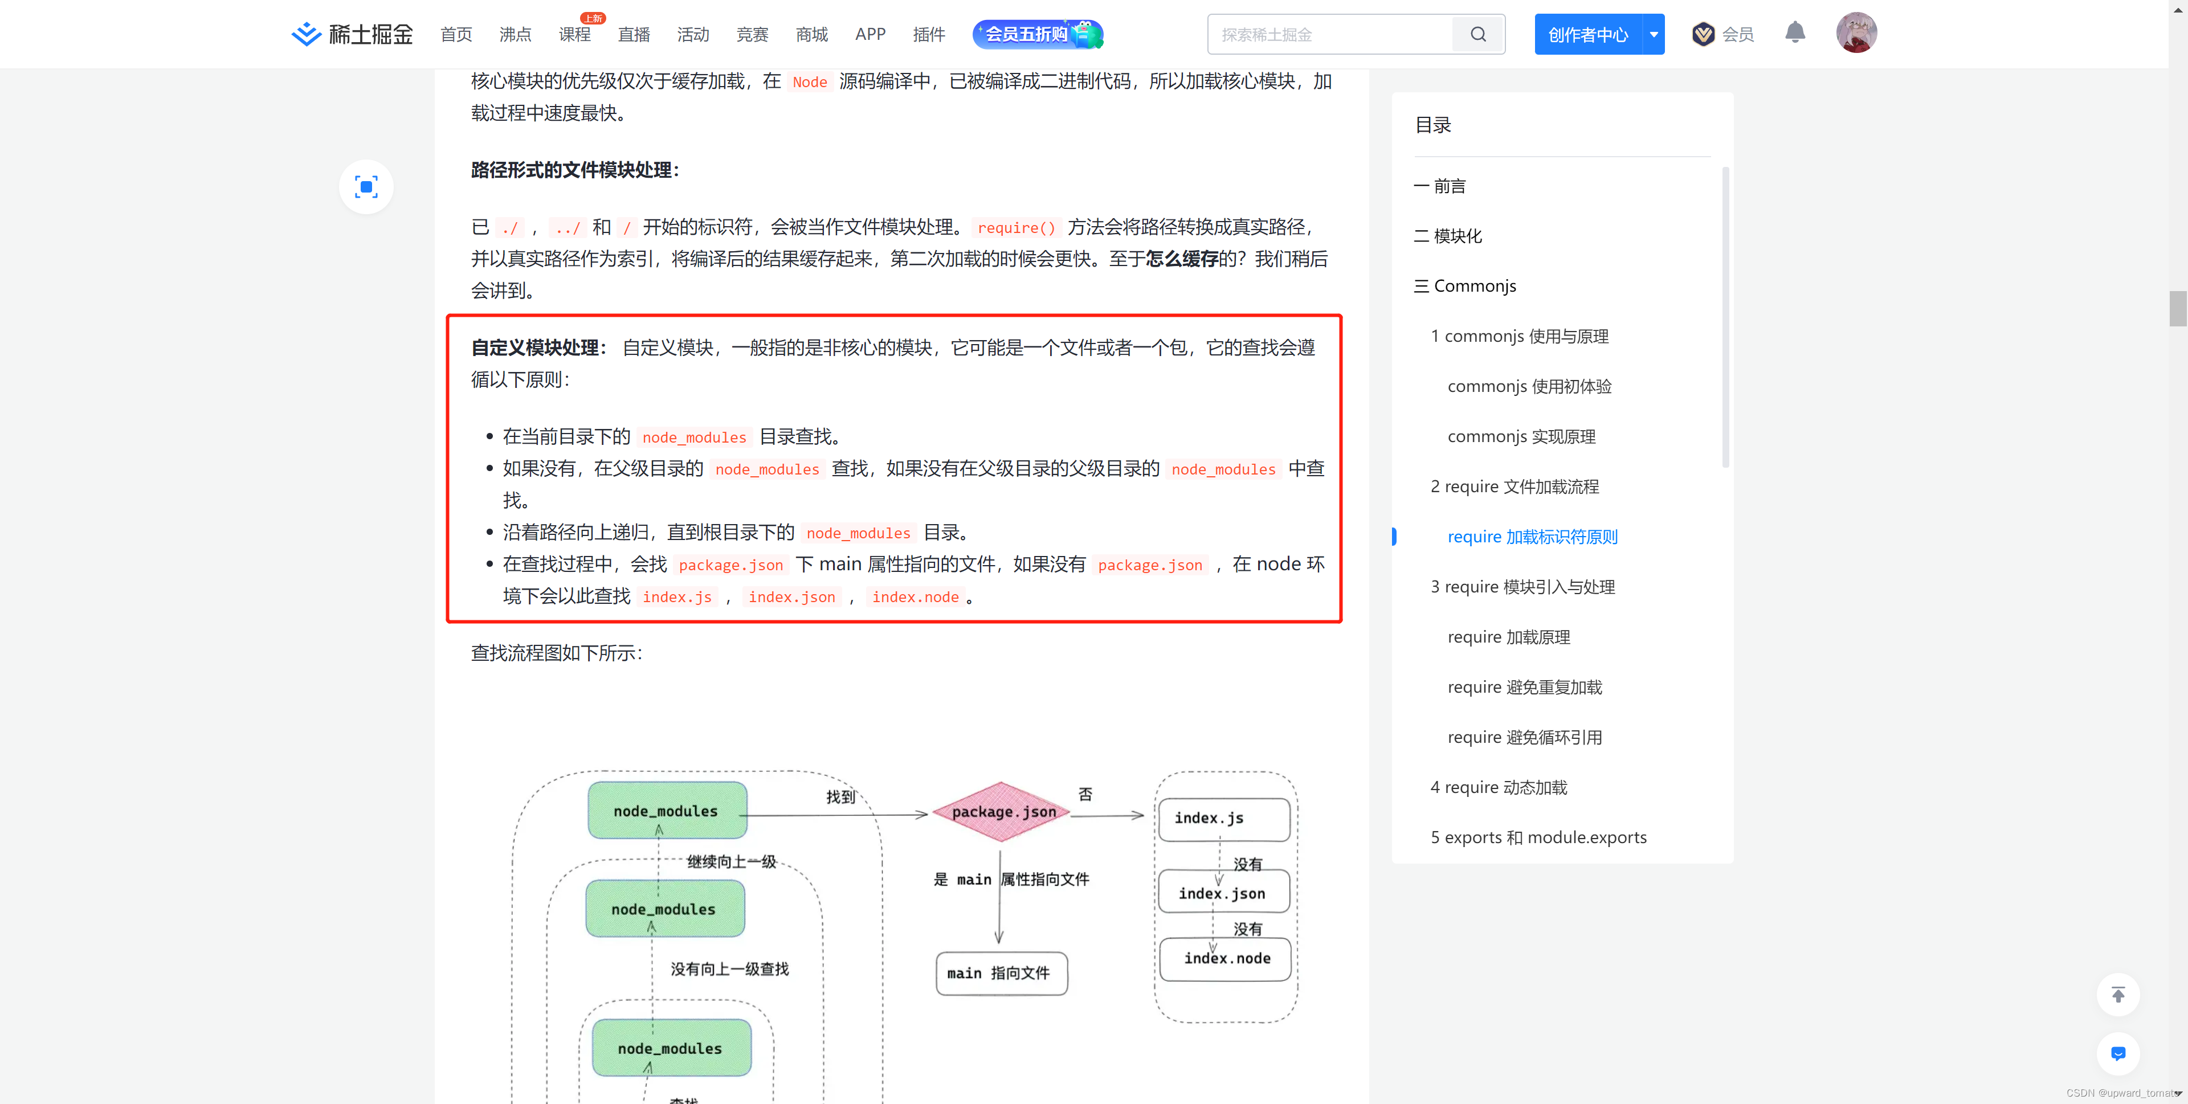The height and width of the screenshot is (1104, 2188).
Task: Open the feedback chat icon
Action: (x=2117, y=1053)
